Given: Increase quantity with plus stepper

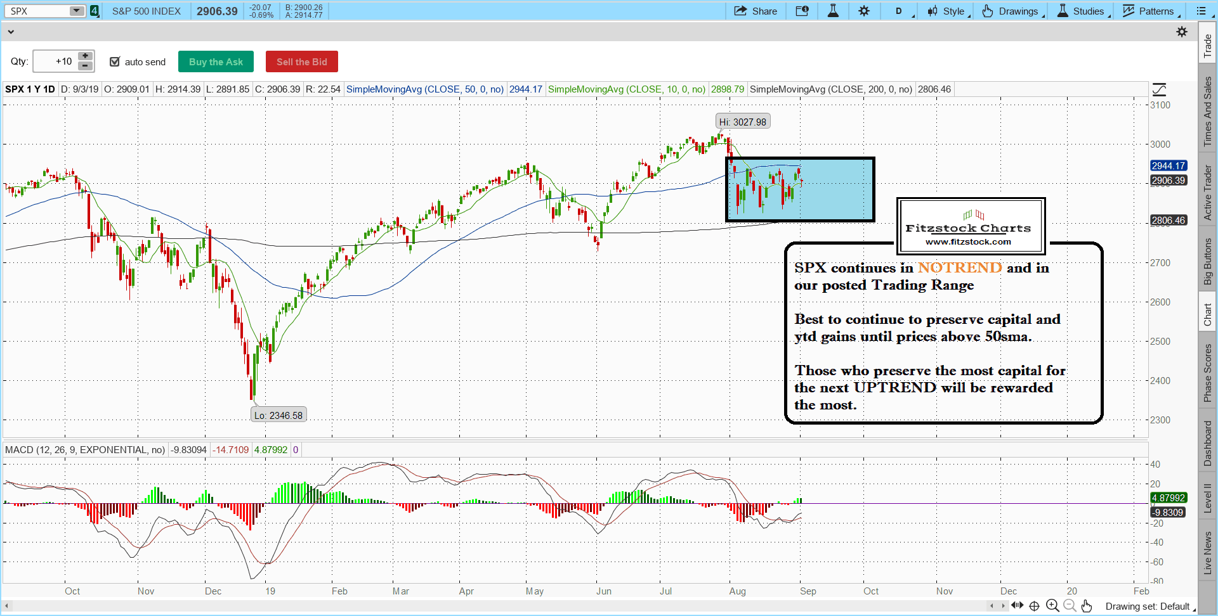Looking at the screenshot, I should click(x=86, y=56).
